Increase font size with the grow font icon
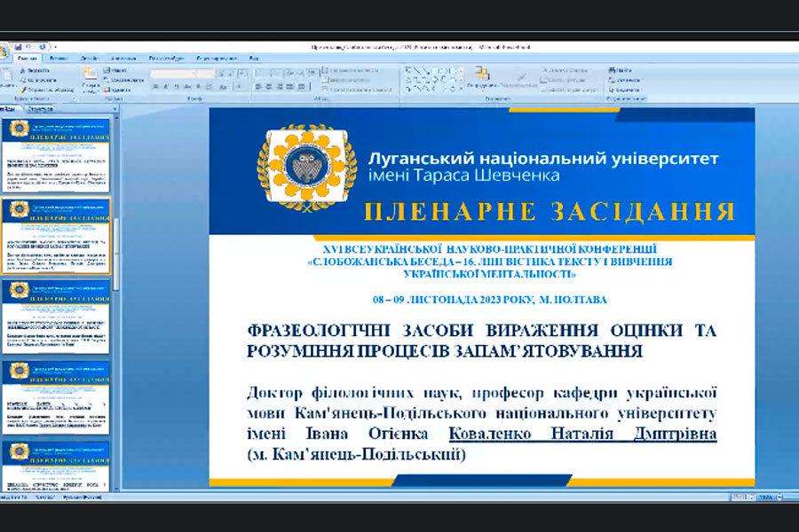 coord(221,74)
